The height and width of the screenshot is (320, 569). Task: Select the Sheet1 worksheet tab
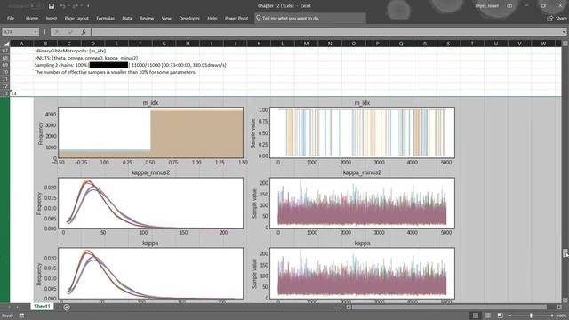tap(42, 306)
